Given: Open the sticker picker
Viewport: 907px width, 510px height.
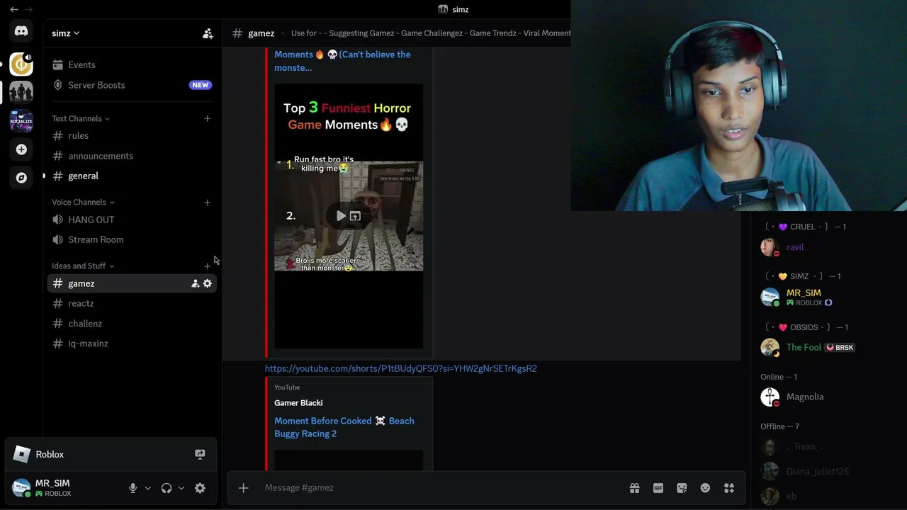Looking at the screenshot, I should tap(682, 487).
